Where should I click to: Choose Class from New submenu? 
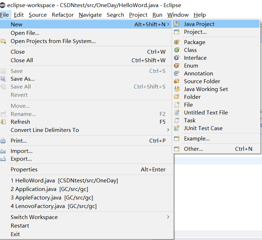[x=216, y=50]
